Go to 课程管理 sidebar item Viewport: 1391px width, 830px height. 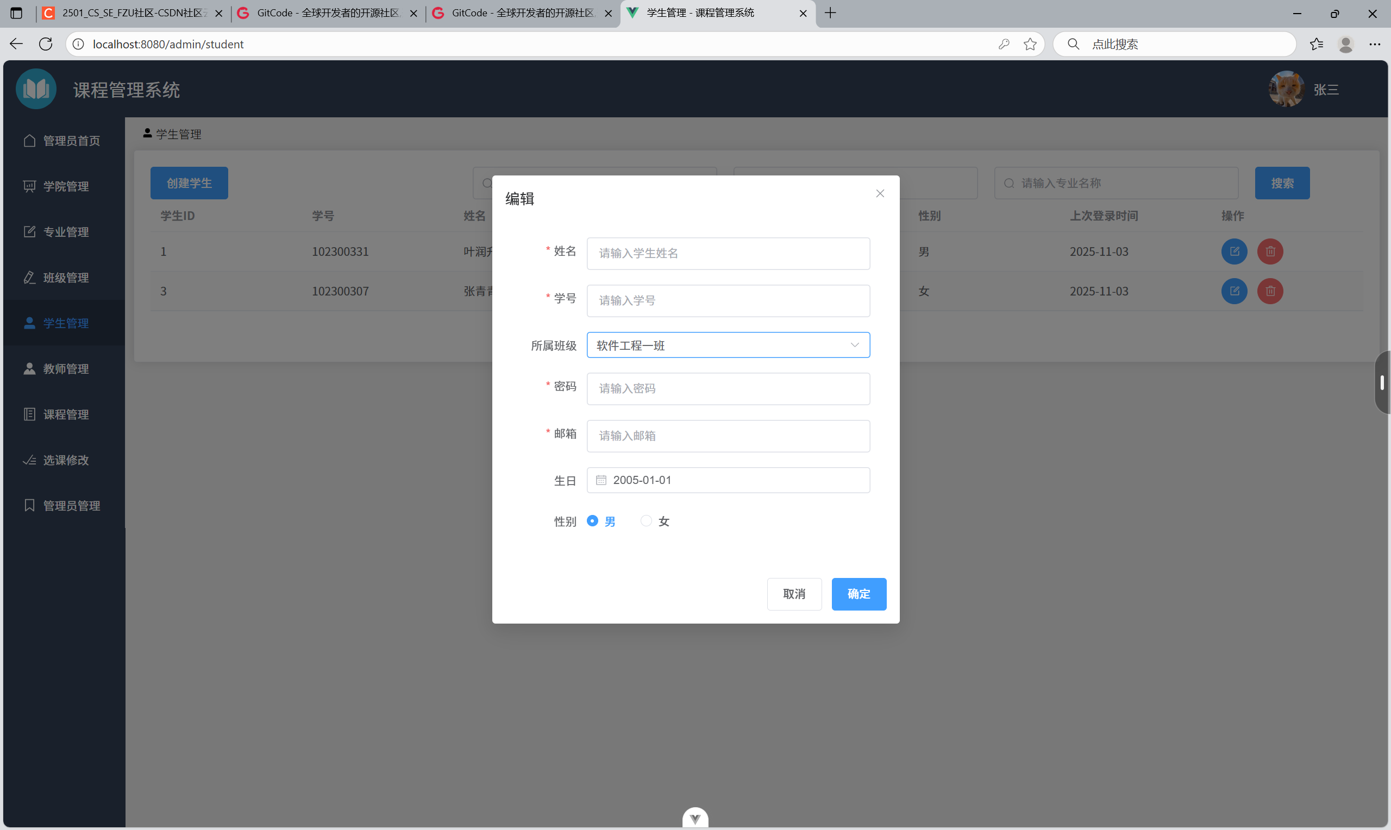click(65, 414)
